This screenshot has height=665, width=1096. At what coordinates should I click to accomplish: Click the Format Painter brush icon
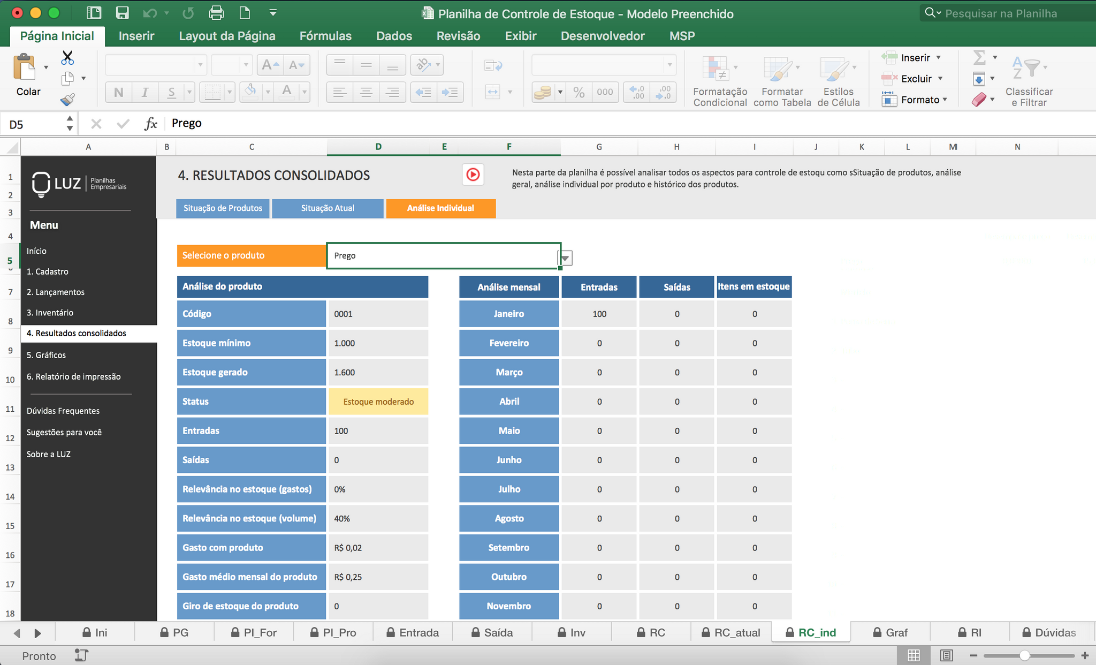pos(67,100)
